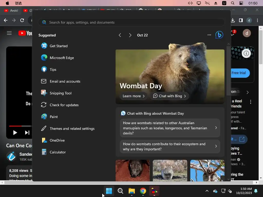The image size is (263, 197).
Task: Click the search panel scroll down arrow
Action: pyautogui.click(x=228, y=179)
